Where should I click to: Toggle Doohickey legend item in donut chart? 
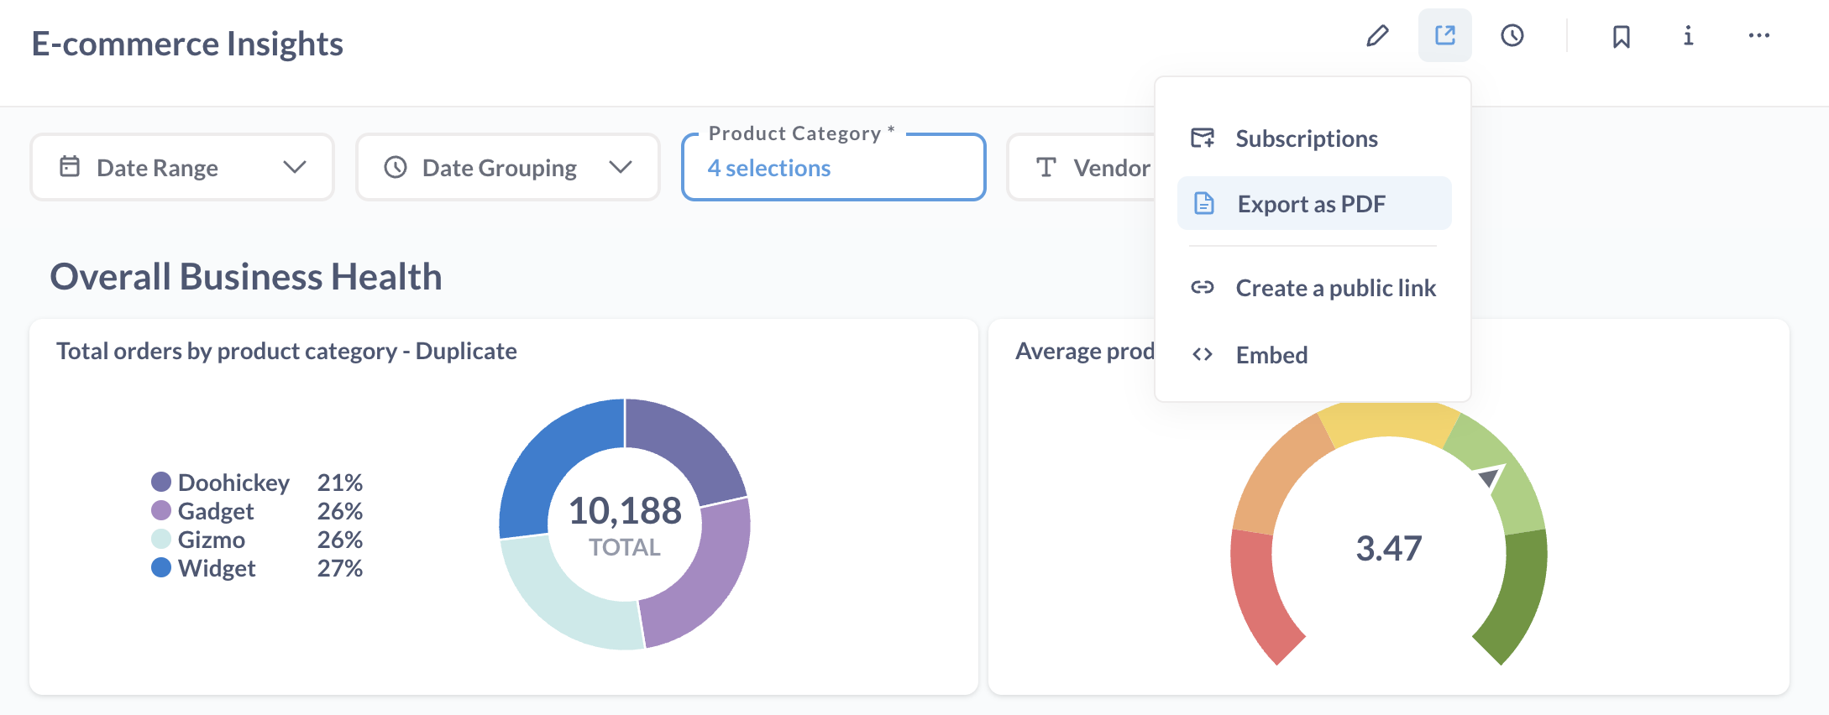233,483
